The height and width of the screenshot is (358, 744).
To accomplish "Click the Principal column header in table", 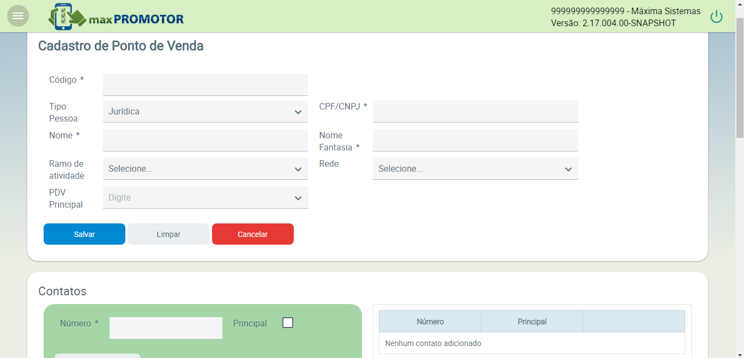I will click(532, 321).
